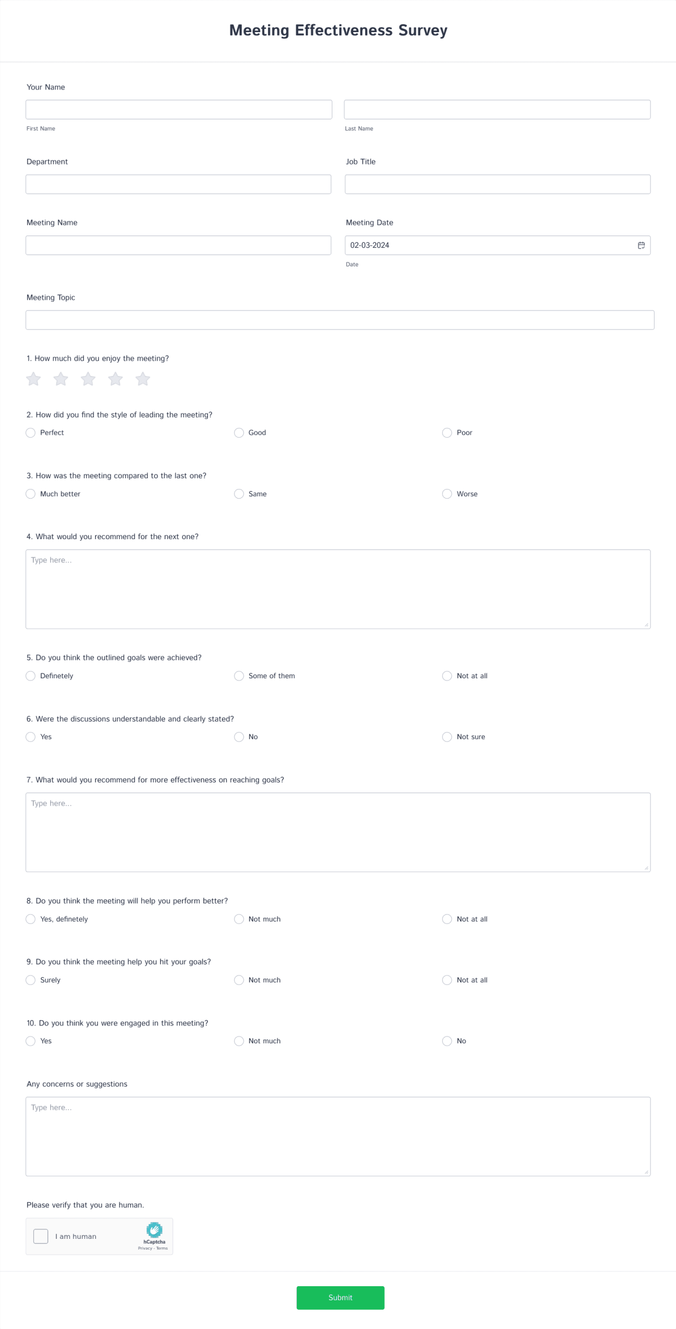Mark 'Not sure' for discussion clarity
Image resolution: width=676 pixels, height=1329 pixels.
(447, 736)
